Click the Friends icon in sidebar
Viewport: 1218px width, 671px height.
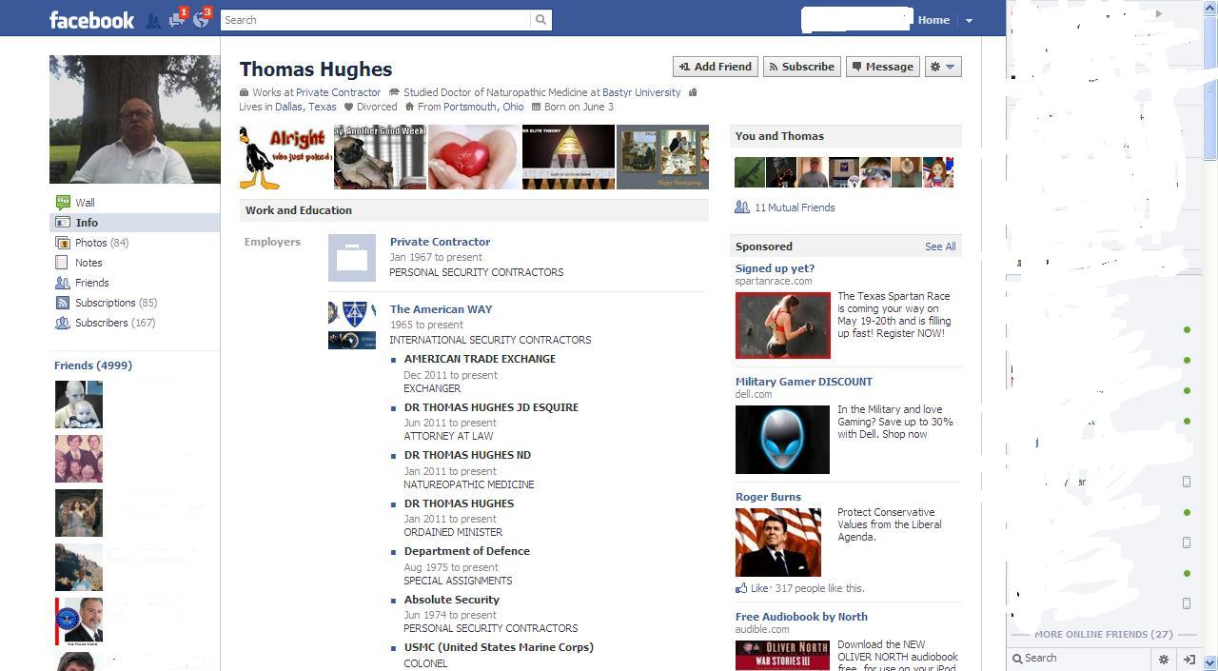point(63,283)
